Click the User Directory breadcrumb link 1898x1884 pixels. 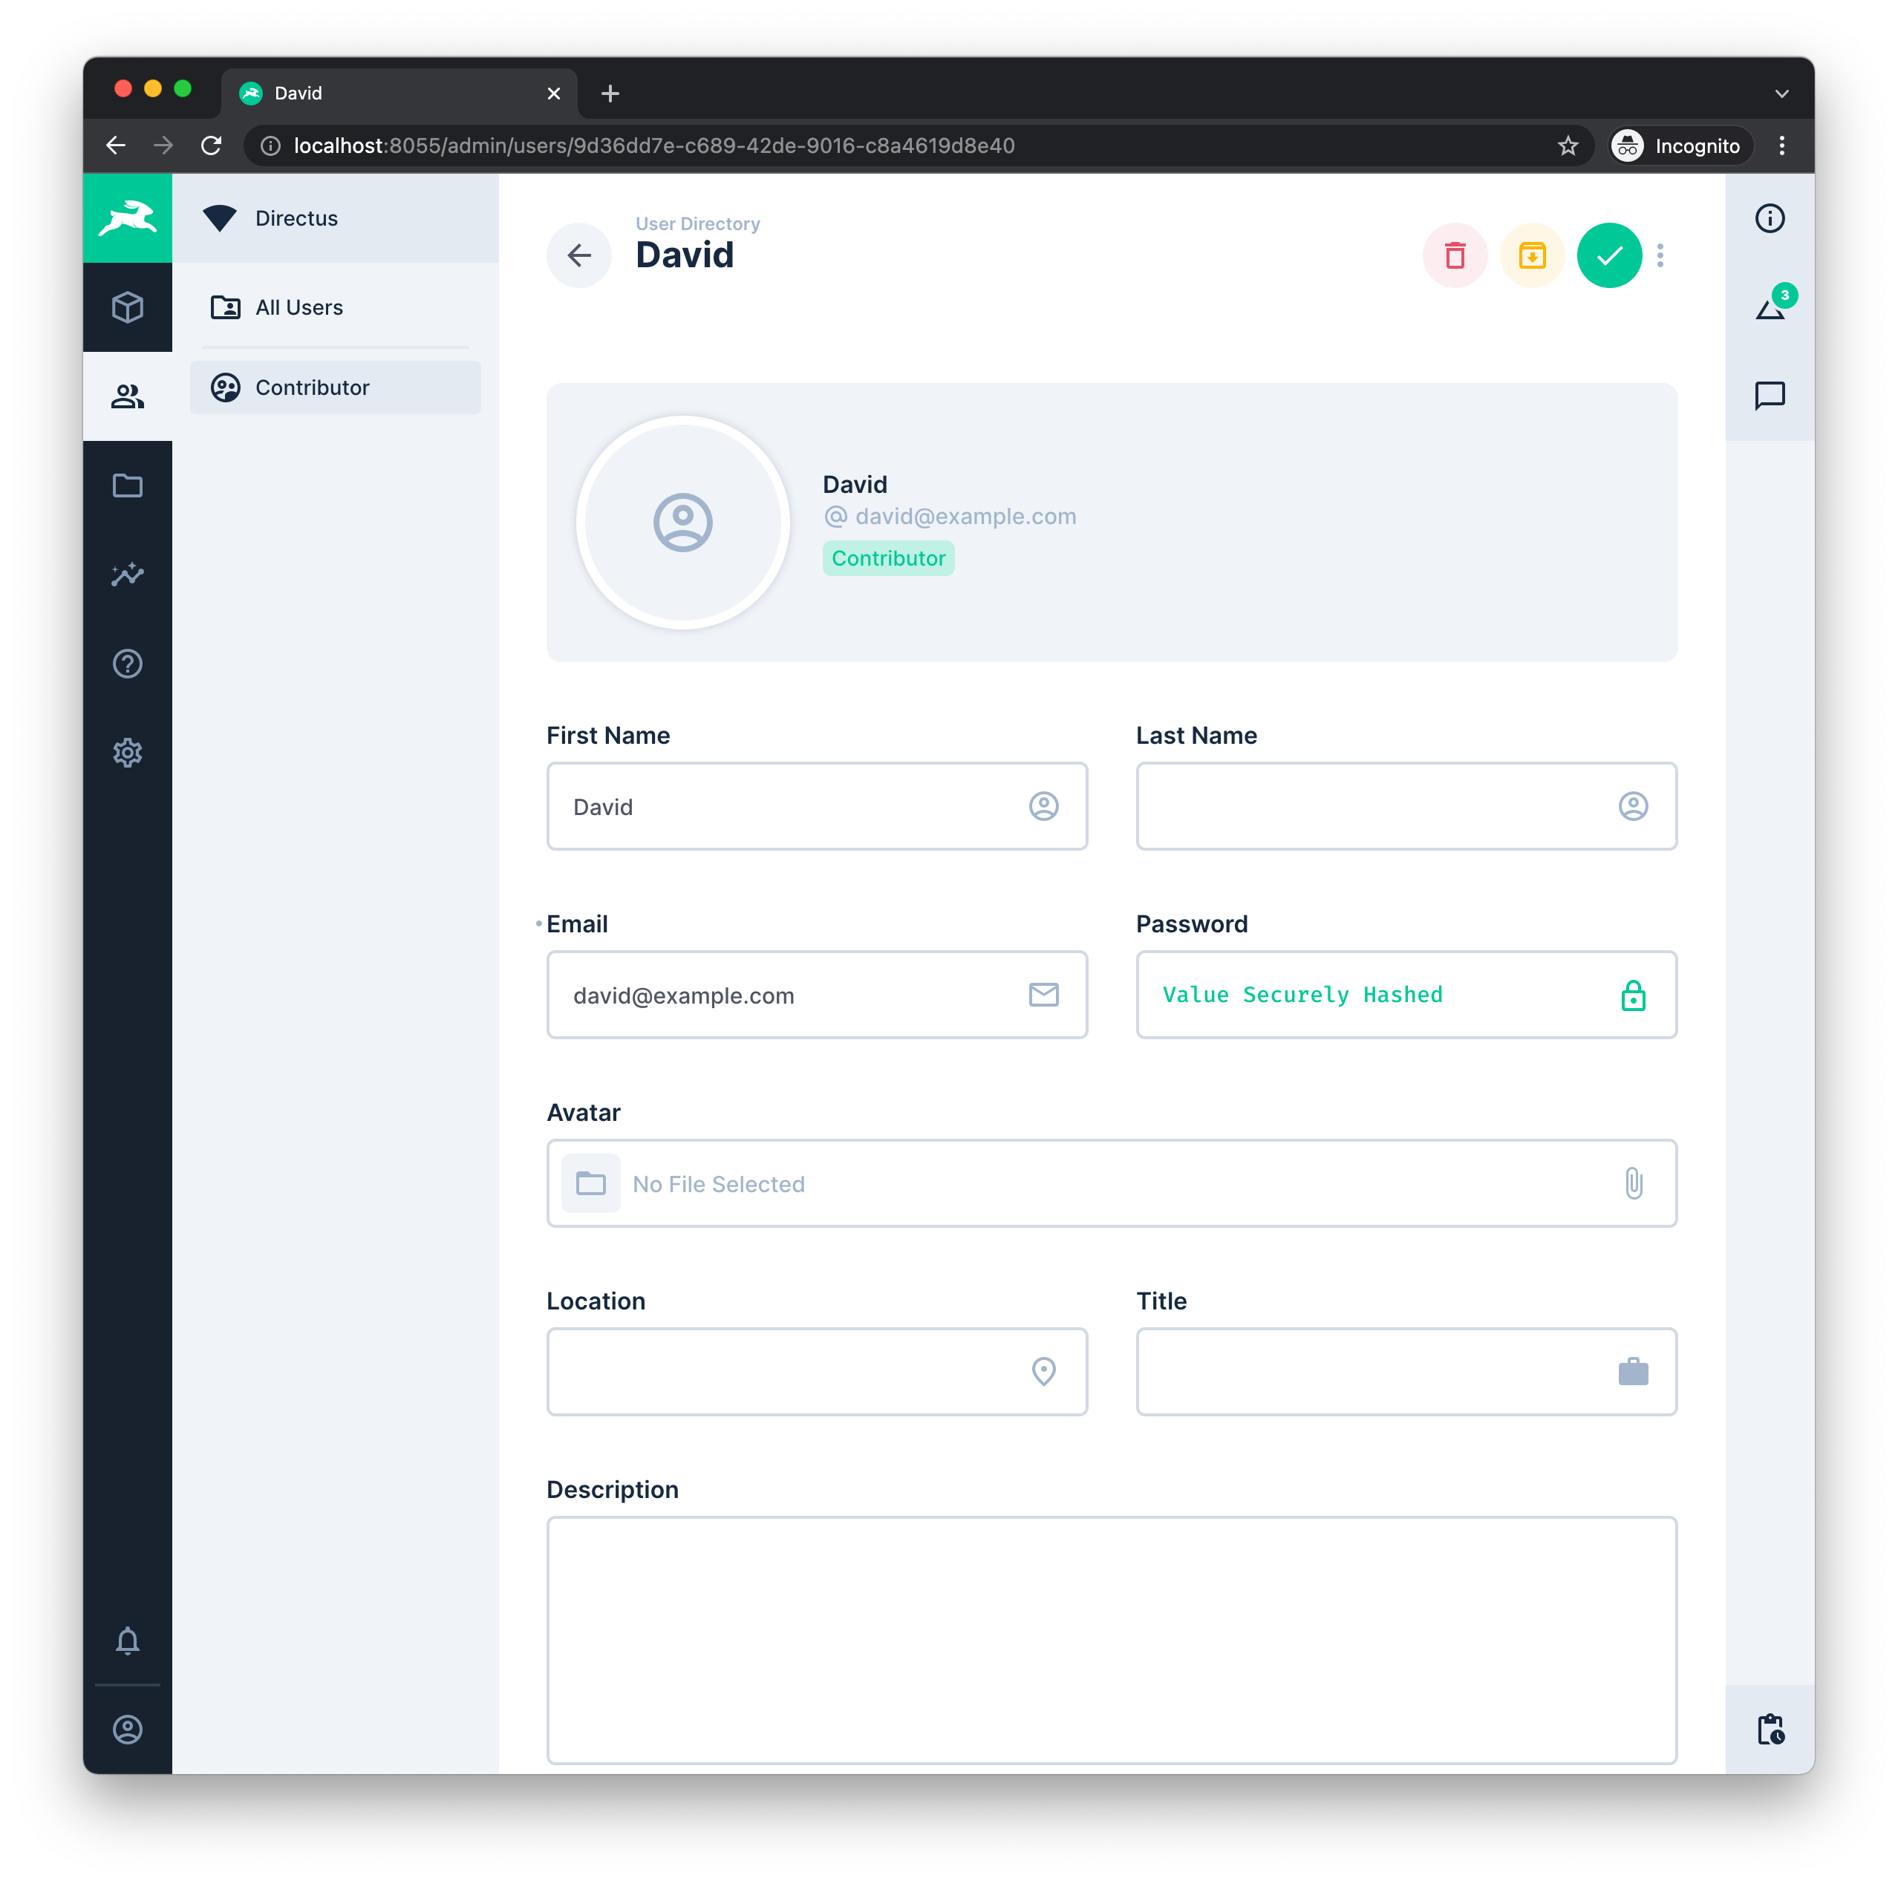click(697, 224)
